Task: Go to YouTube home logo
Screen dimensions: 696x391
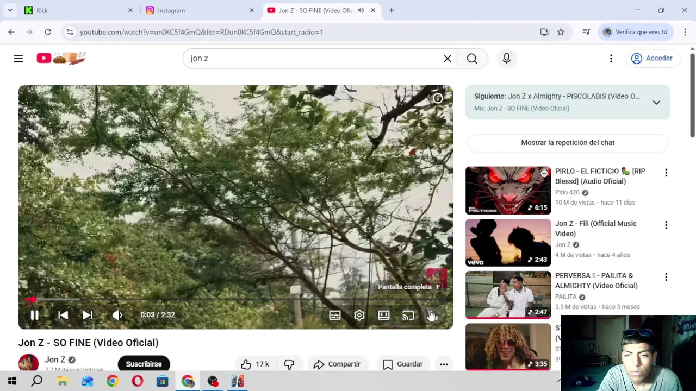Action: [x=61, y=58]
